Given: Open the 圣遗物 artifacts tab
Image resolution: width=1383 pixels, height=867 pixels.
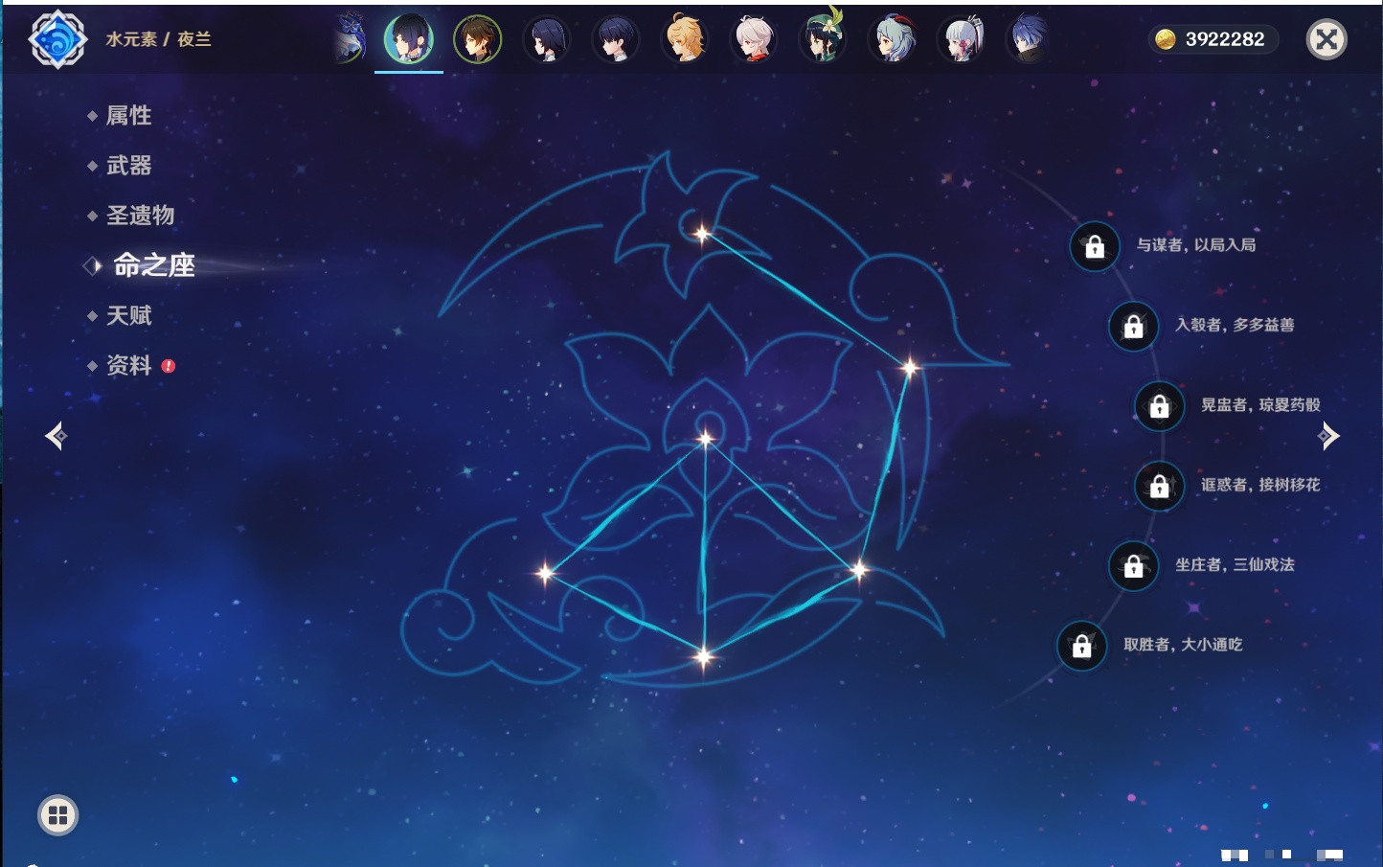Looking at the screenshot, I should (x=140, y=216).
